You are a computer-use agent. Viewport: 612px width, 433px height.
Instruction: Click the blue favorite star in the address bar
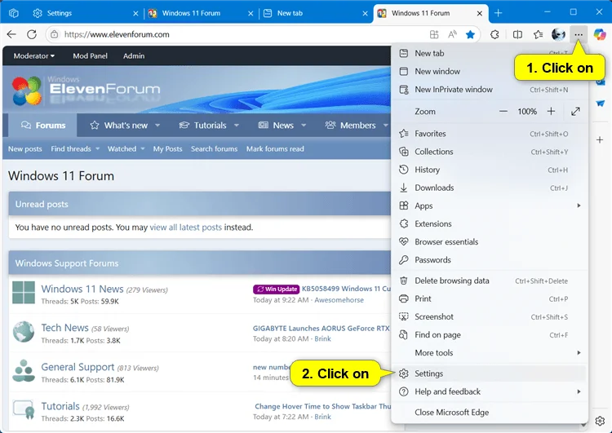[x=470, y=34]
